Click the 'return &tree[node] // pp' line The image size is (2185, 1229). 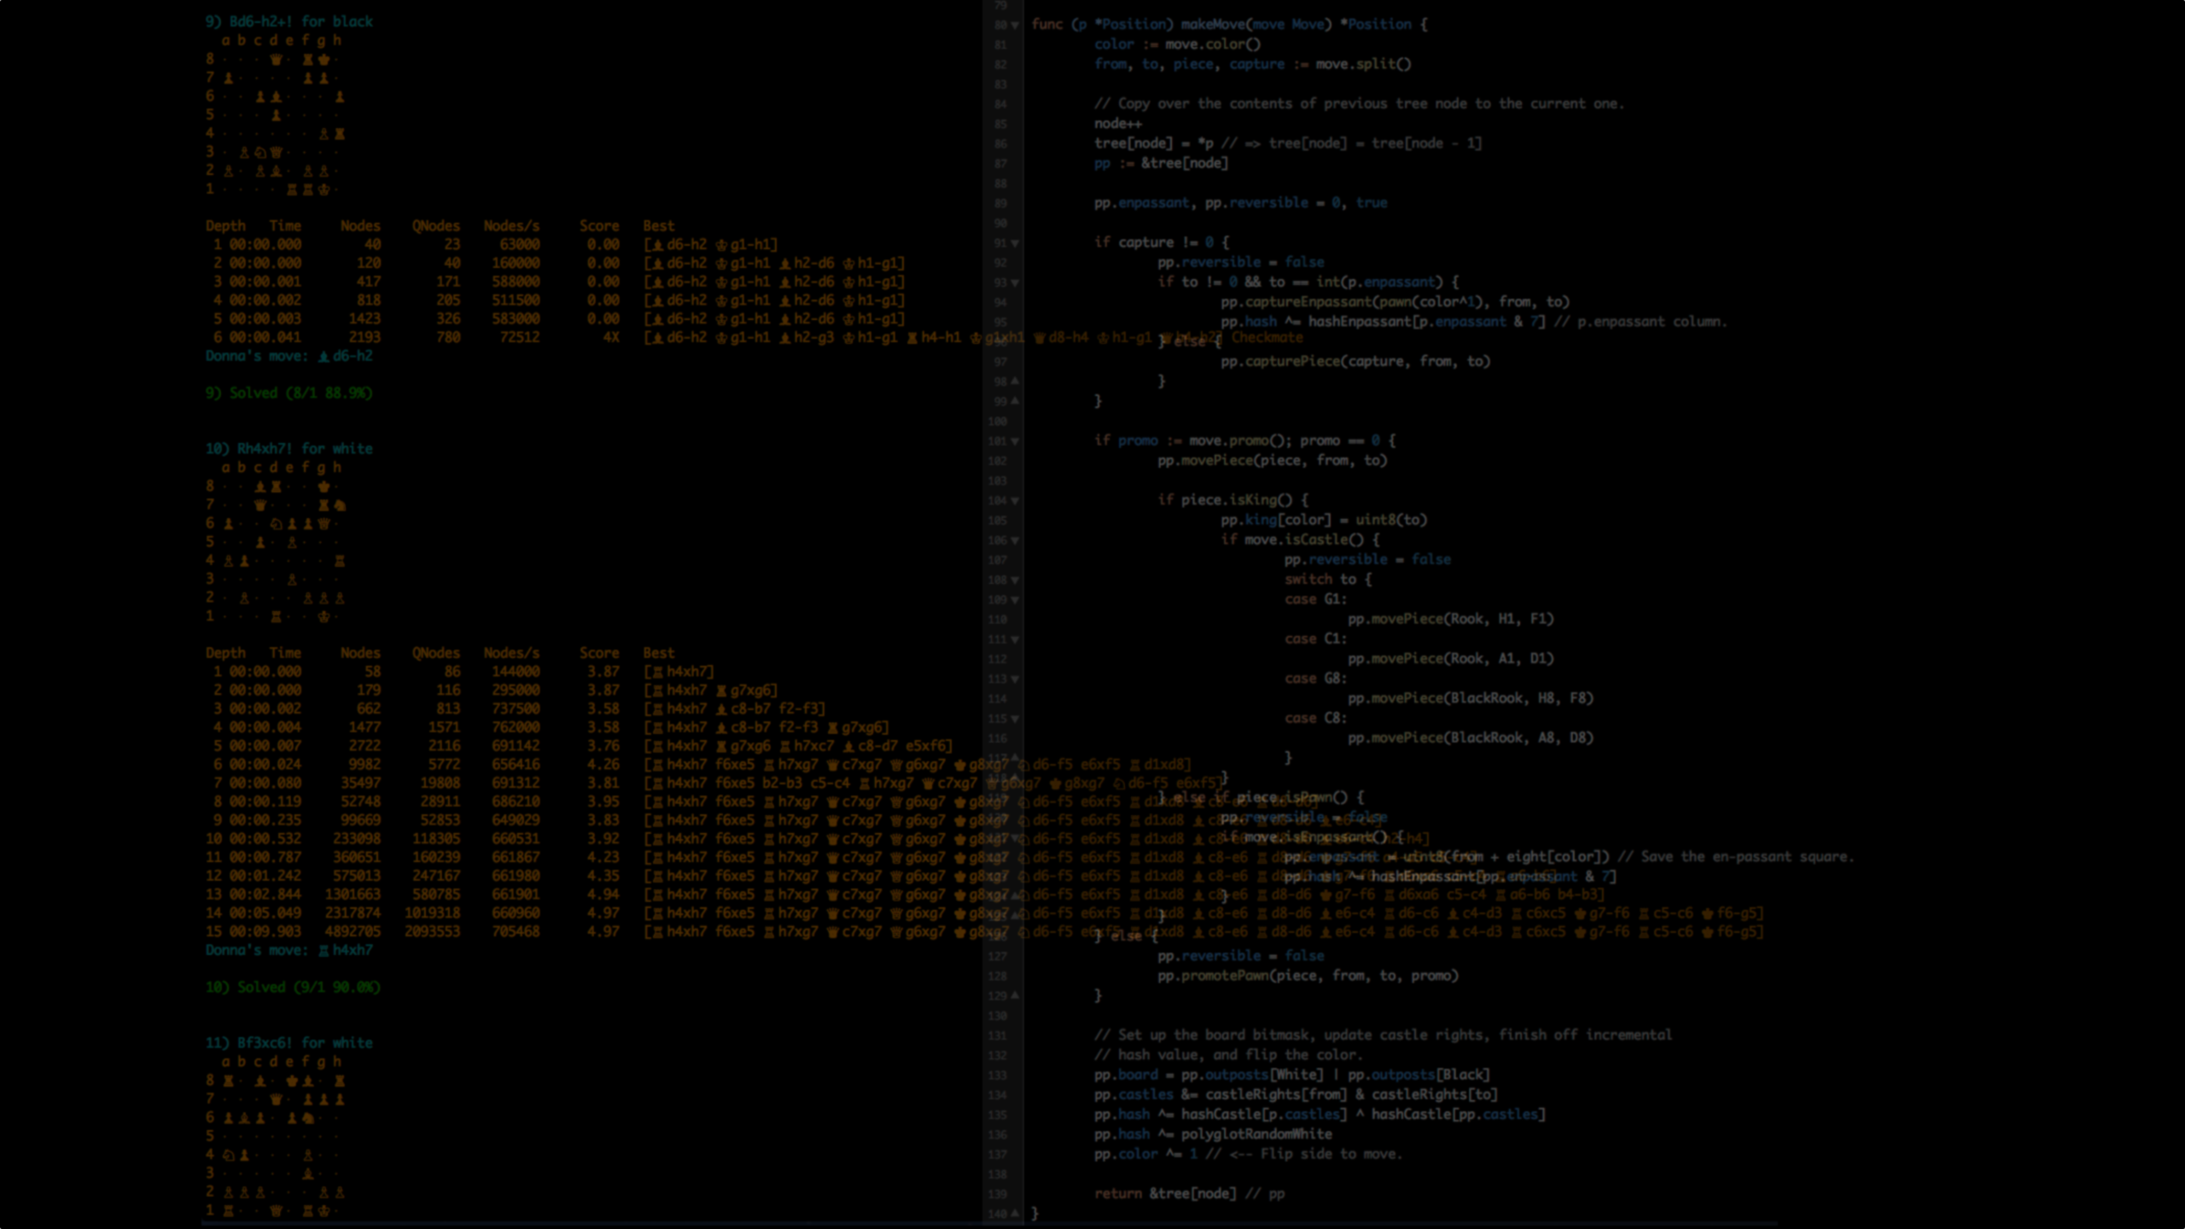click(1190, 1194)
